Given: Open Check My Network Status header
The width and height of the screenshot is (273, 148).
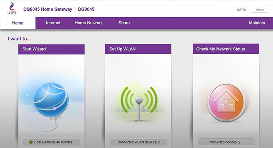Looking at the screenshot, I should pyautogui.click(x=226, y=49).
